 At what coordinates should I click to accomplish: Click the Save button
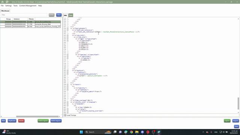237,126
